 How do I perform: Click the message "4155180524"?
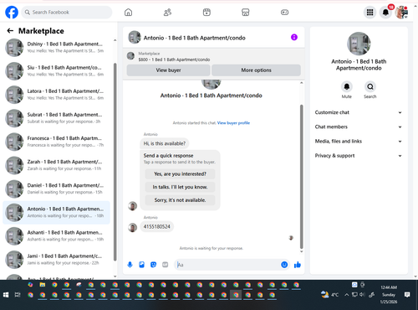(x=156, y=226)
